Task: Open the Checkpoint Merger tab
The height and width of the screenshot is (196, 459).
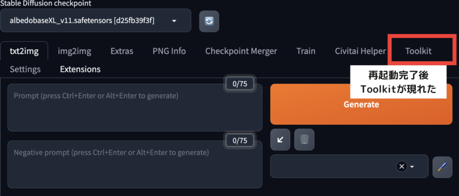Action: pyautogui.click(x=241, y=51)
